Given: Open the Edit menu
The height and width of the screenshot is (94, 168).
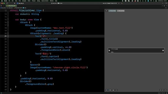Looking at the screenshot, I should point(13,1).
